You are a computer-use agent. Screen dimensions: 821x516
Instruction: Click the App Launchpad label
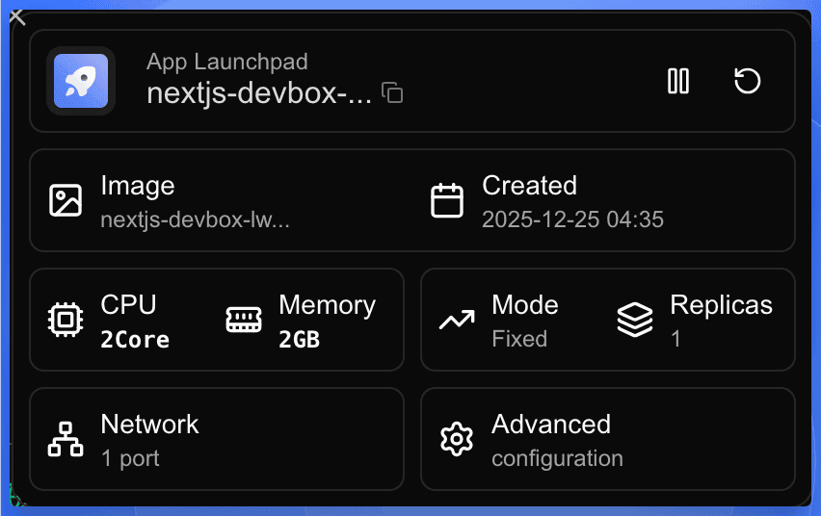(227, 62)
